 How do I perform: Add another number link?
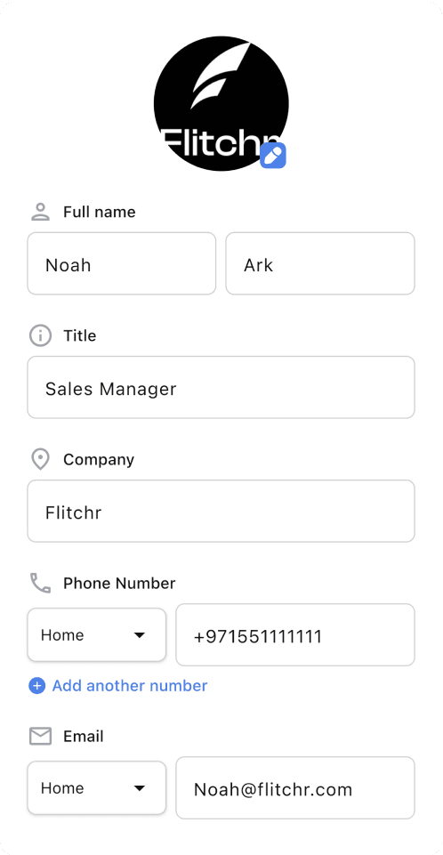click(130, 685)
